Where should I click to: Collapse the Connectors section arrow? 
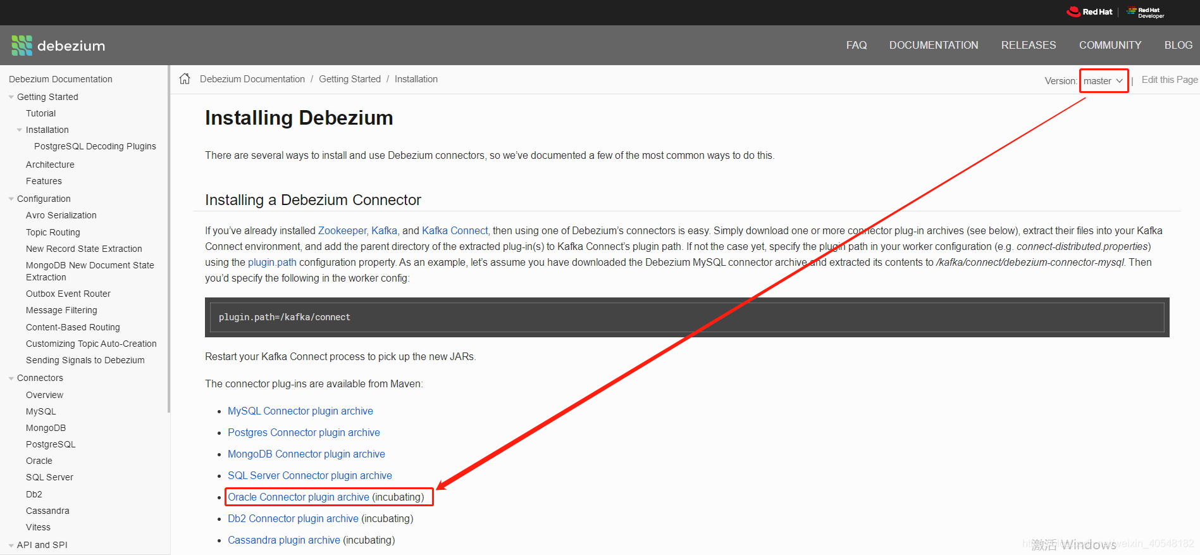pyautogui.click(x=11, y=378)
